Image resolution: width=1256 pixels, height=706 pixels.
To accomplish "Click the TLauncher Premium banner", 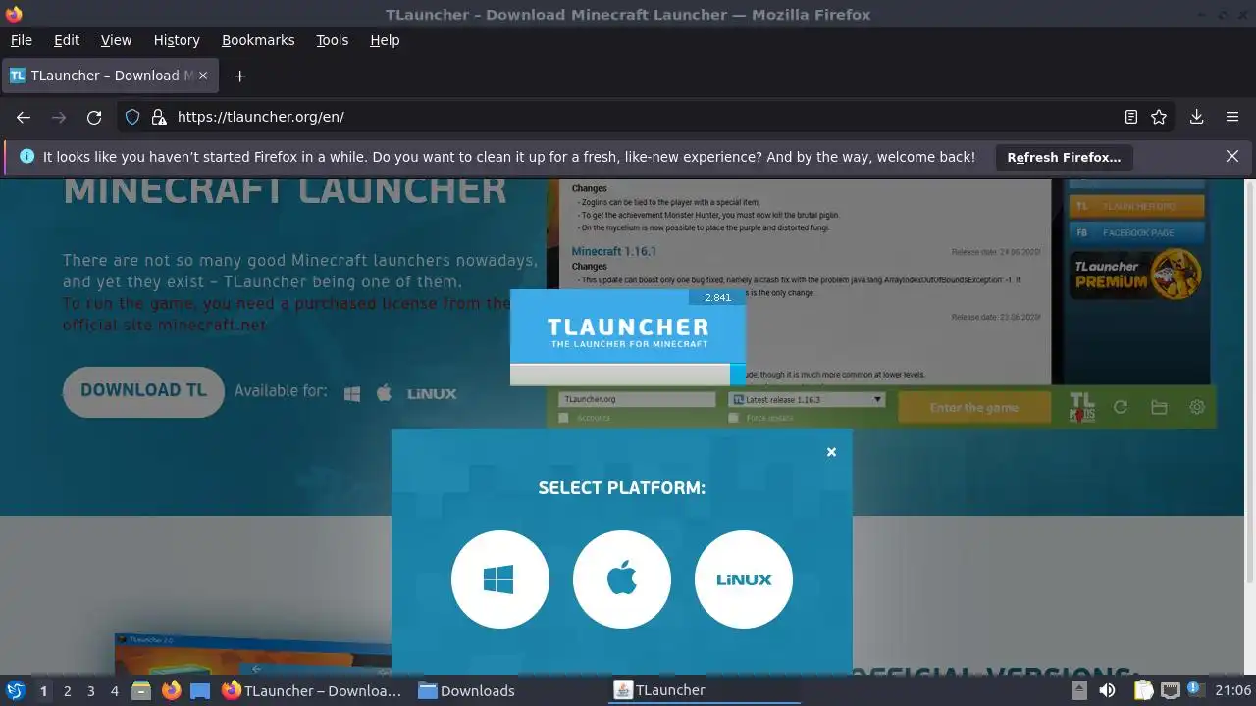I will [x=1137, y=274].
